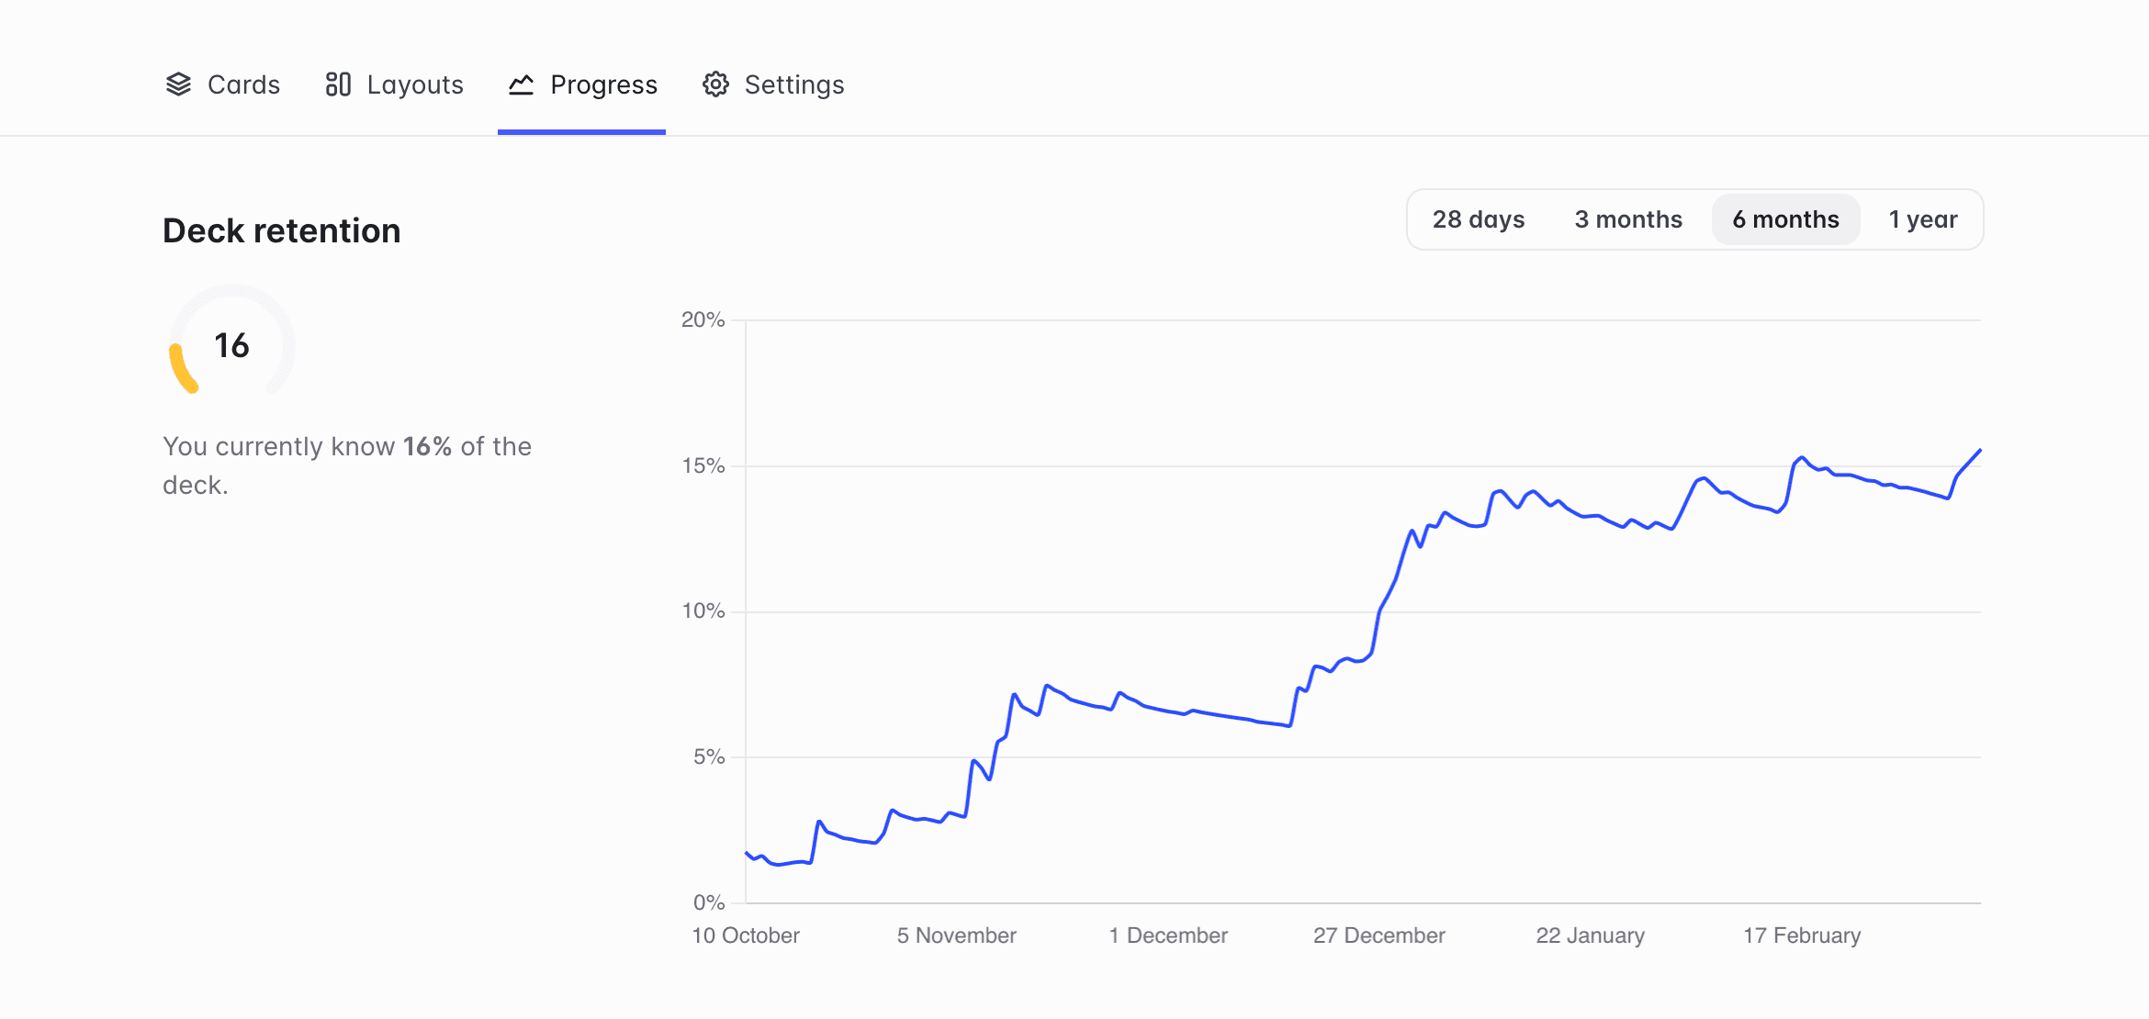The height and width of the screenshot is (1019, 2149).
Task: Open the Cards tab
Action: click(243, 84)
